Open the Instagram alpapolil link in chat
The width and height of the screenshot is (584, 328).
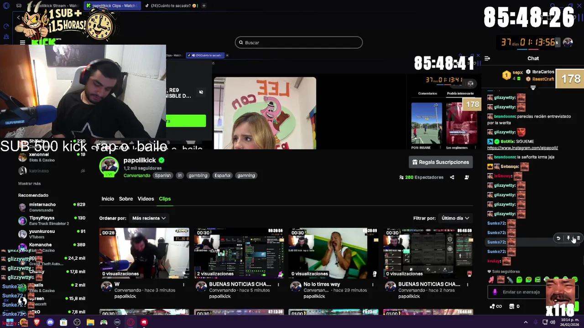tap(522, 148)
